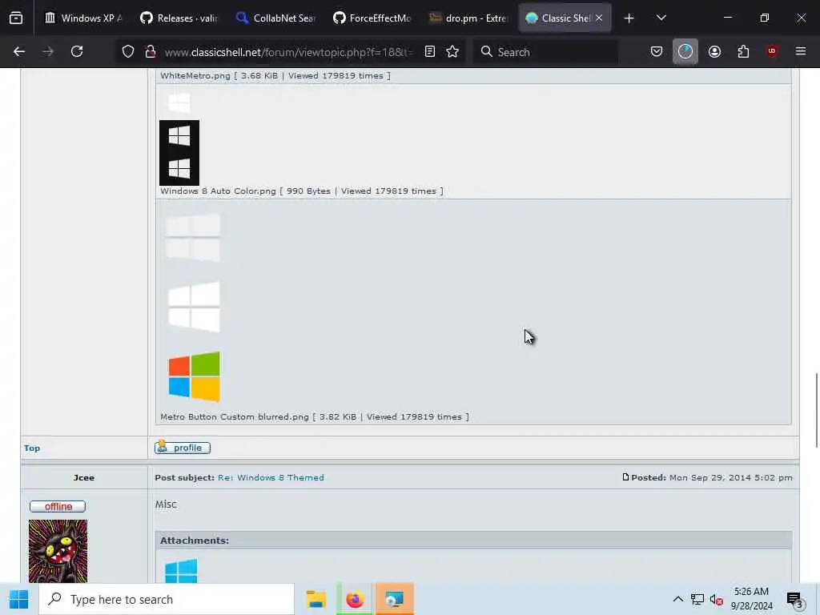Open the Windows Start button
Image resolution: width=820 pixels, height=615 pixels.
coord(19,599)
